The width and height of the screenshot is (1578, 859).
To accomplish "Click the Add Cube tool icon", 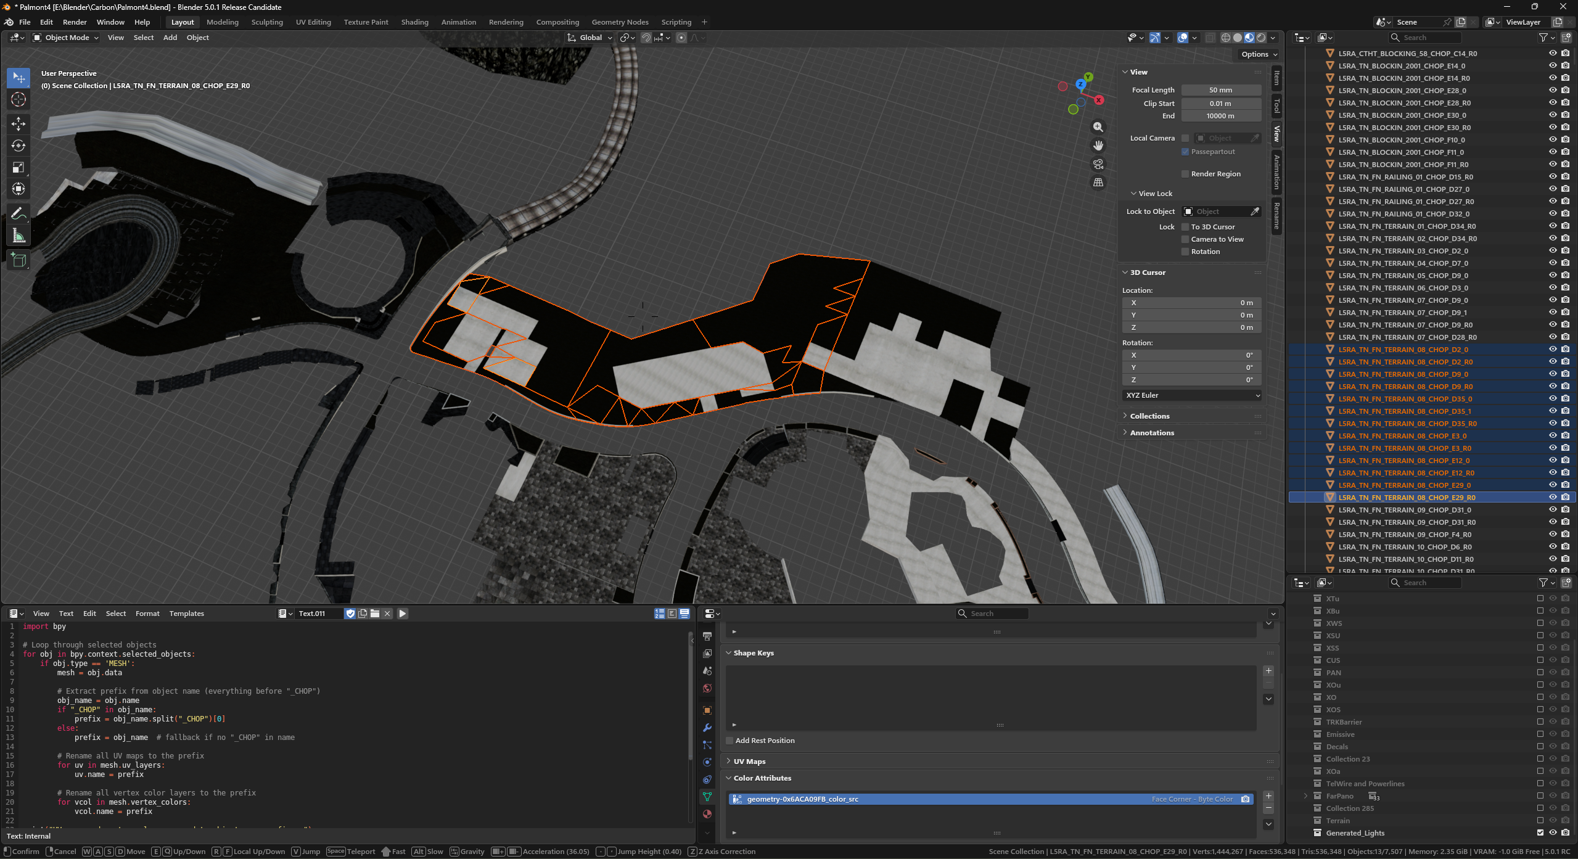I will (x=18, y=260).
